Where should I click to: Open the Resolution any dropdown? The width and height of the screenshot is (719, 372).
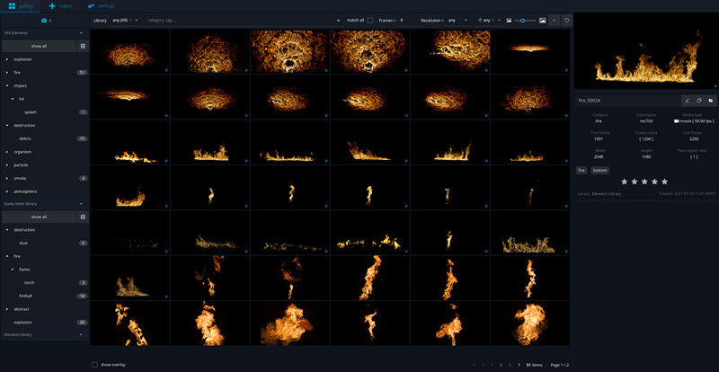466,20
